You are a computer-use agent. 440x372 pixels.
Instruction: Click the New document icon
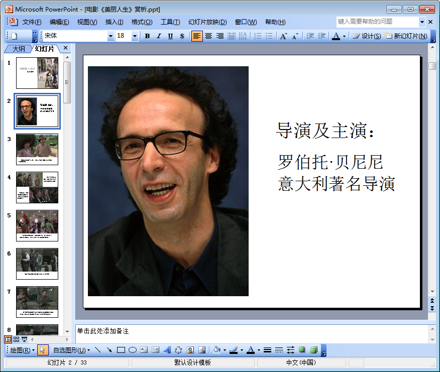coord(14,36)
